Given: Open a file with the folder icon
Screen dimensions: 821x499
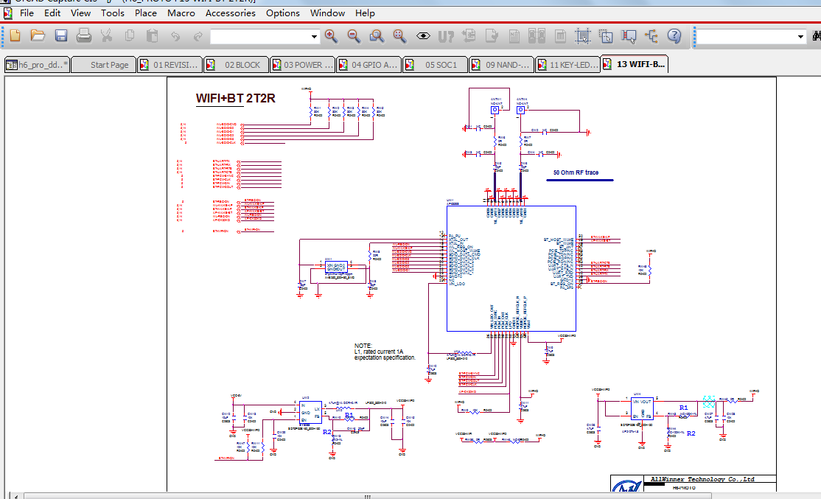Looking at the screenshot, I should point(38,35).
